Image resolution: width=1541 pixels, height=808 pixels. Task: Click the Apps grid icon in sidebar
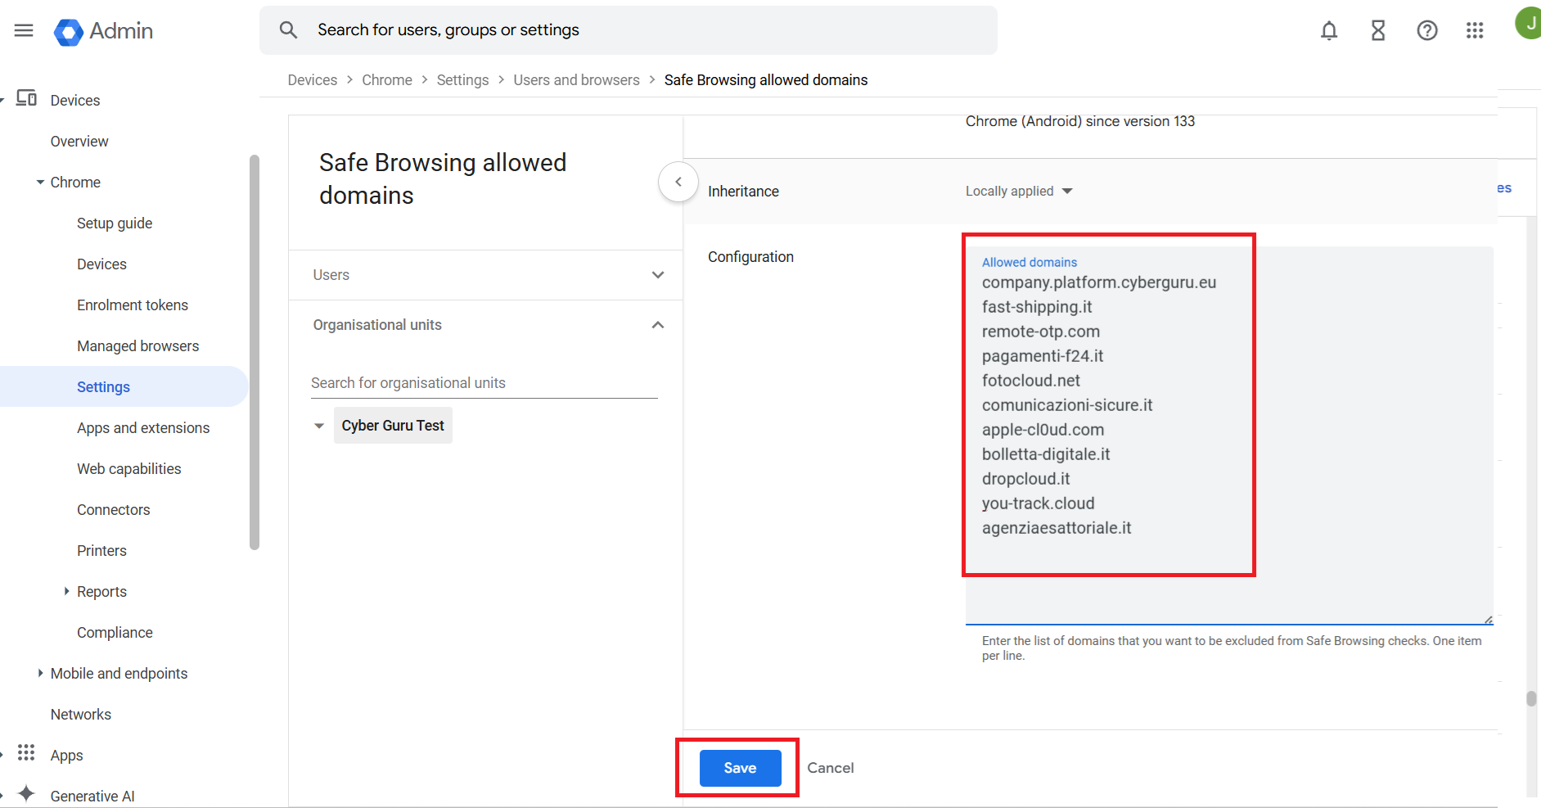26,753
